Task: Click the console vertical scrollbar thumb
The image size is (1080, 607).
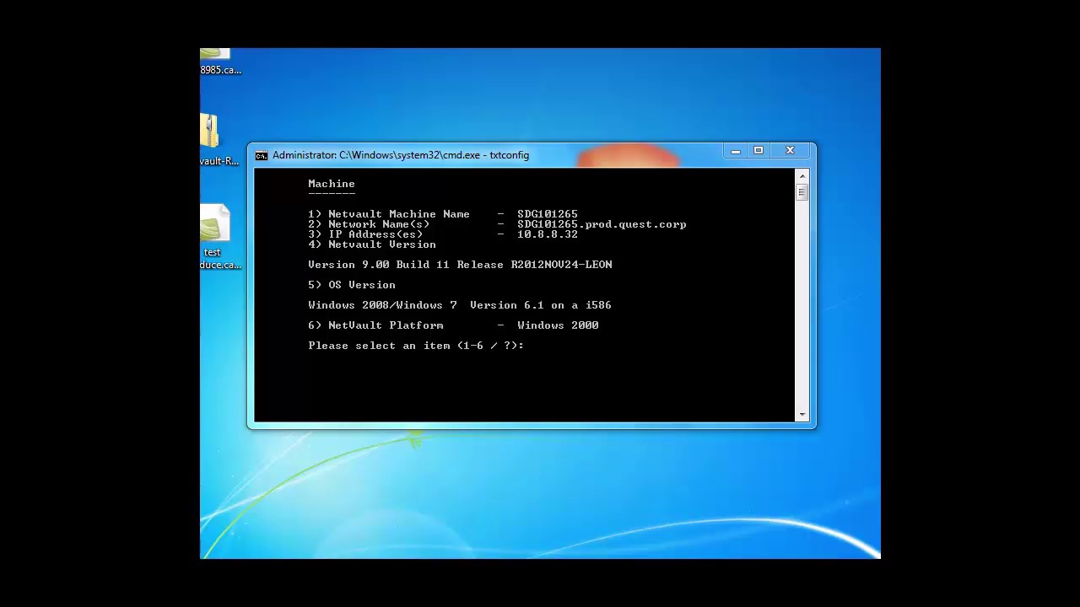Action: point(802,192)
